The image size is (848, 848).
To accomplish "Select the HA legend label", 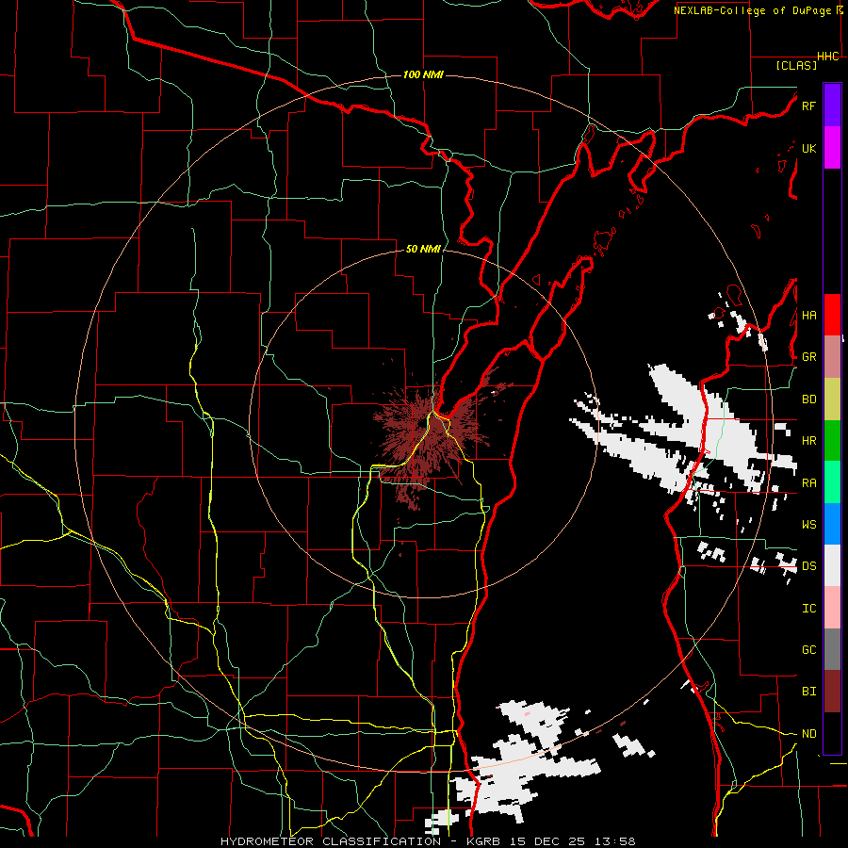I will pos(808,316).
